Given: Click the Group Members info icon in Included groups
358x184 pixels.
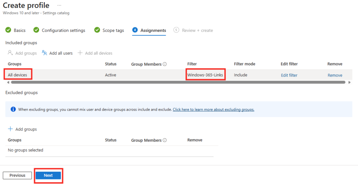Looking at the screenshot, I should tap(165, 64).
